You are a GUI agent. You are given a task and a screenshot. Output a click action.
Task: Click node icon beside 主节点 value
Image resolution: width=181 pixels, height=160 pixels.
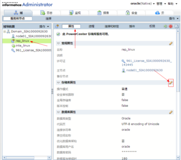(x=124, y=71)
